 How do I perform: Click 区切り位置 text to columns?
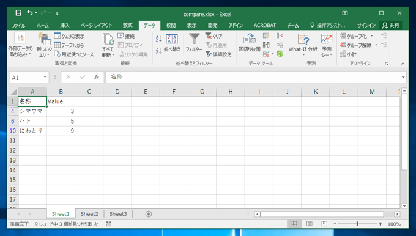click(250, 43)
